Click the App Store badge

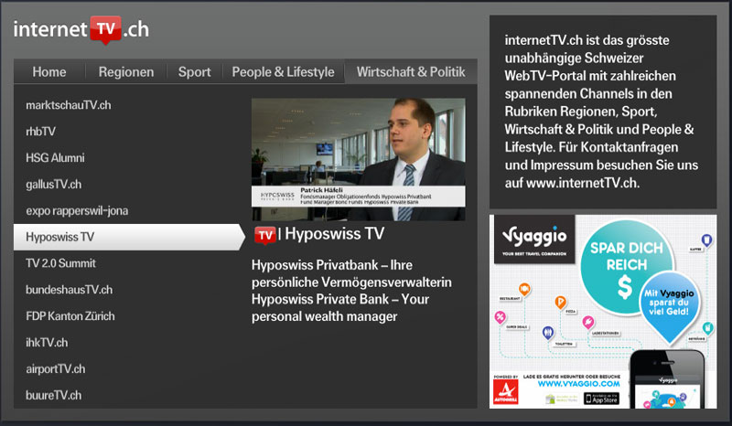pos(602,399)
